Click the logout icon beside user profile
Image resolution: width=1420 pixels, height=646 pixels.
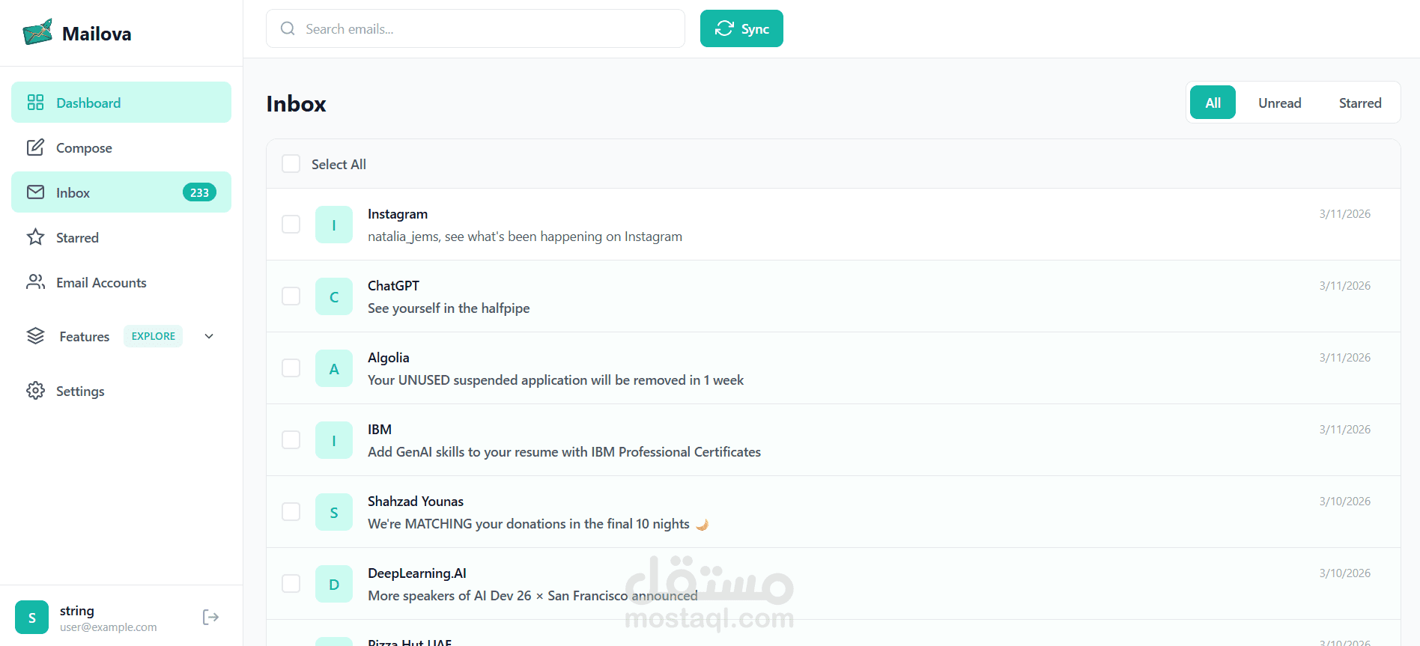coord(210,617)
